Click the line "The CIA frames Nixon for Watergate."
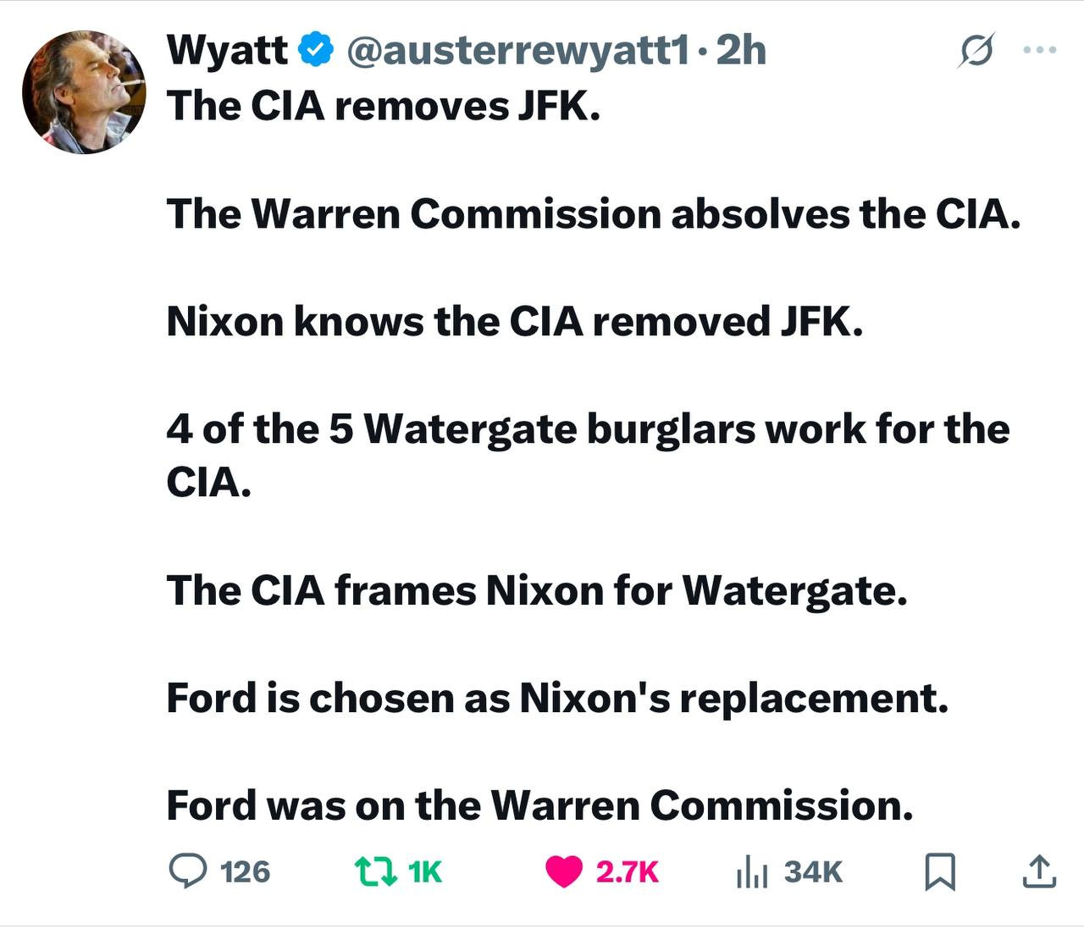The width and height of the screenshot is (1084, 951). (536, 590)
